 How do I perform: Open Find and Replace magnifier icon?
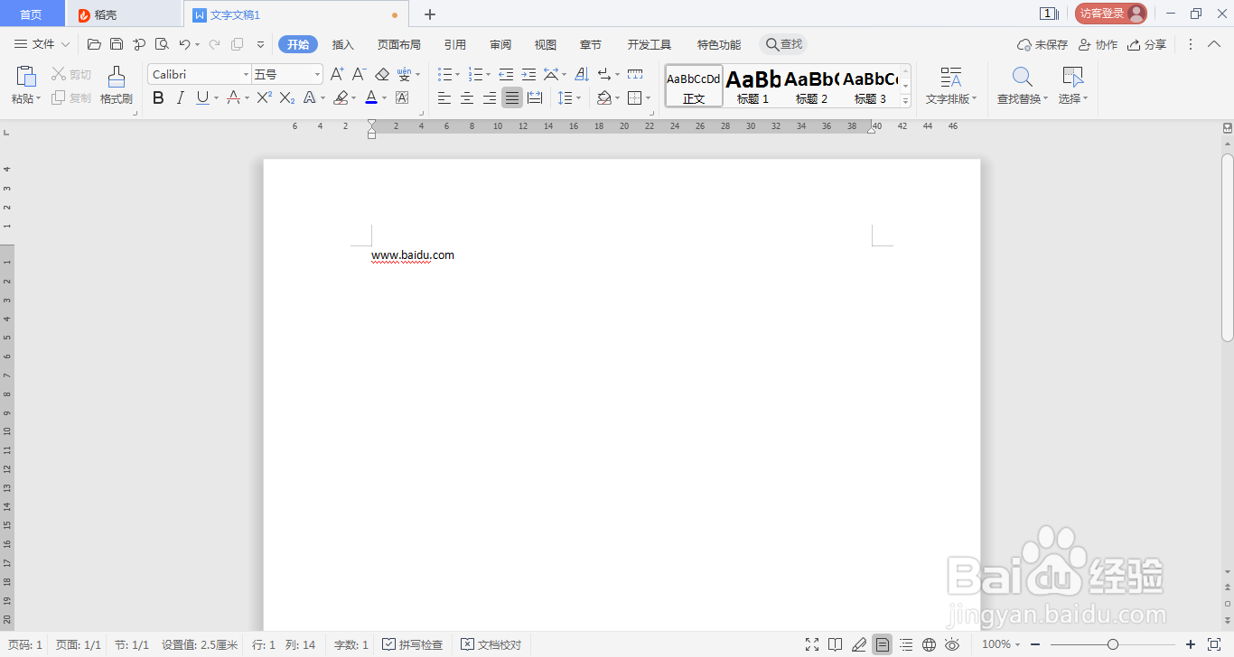[x=1023, y=77]
